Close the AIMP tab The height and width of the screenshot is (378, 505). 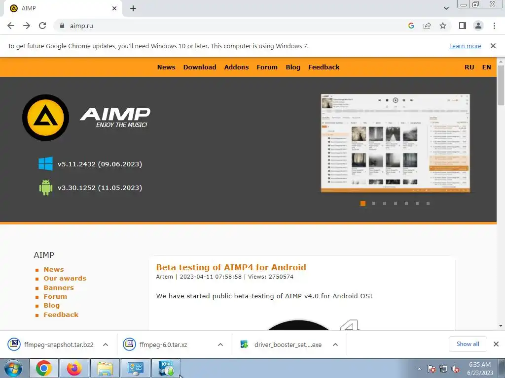114,8
